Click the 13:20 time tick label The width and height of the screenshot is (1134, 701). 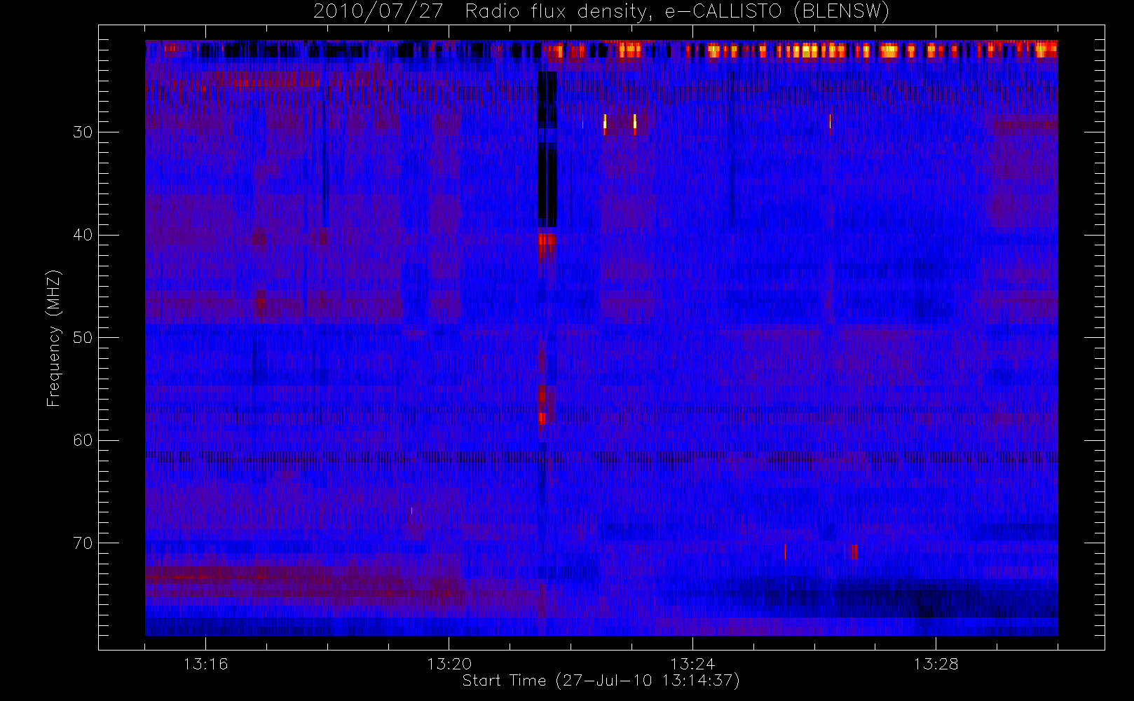coord(449,664)
